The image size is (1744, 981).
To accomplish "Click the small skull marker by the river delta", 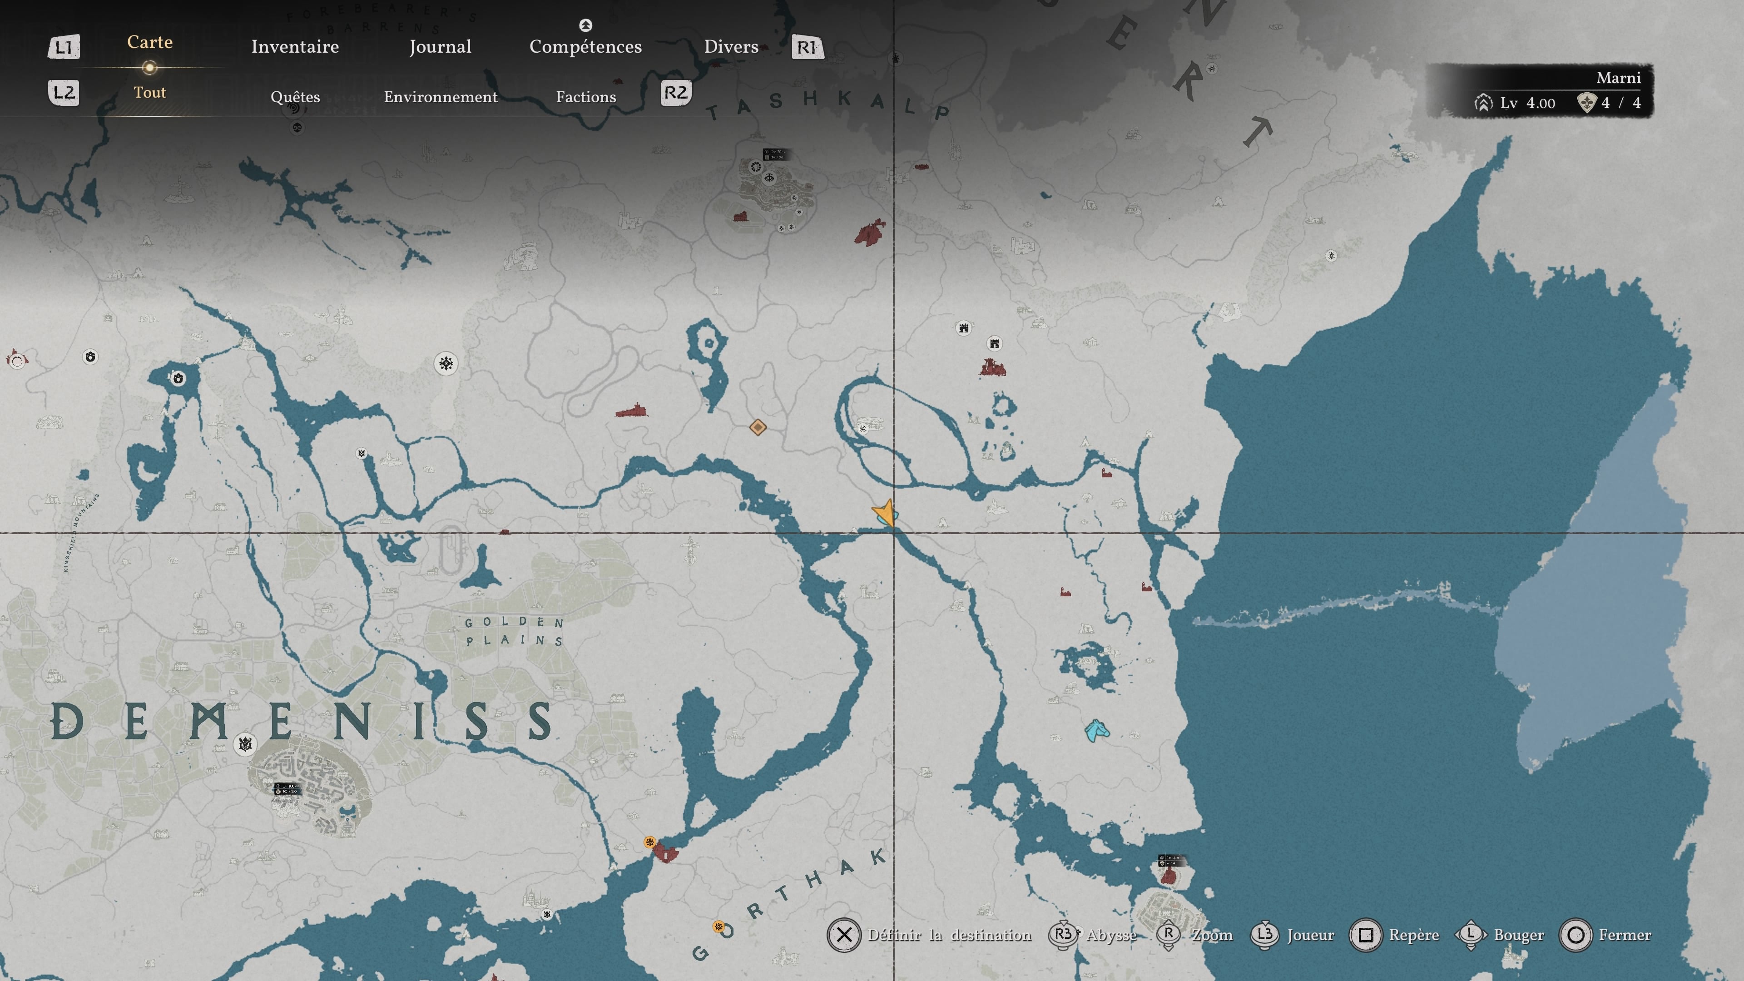I will [x=362, y=453].
